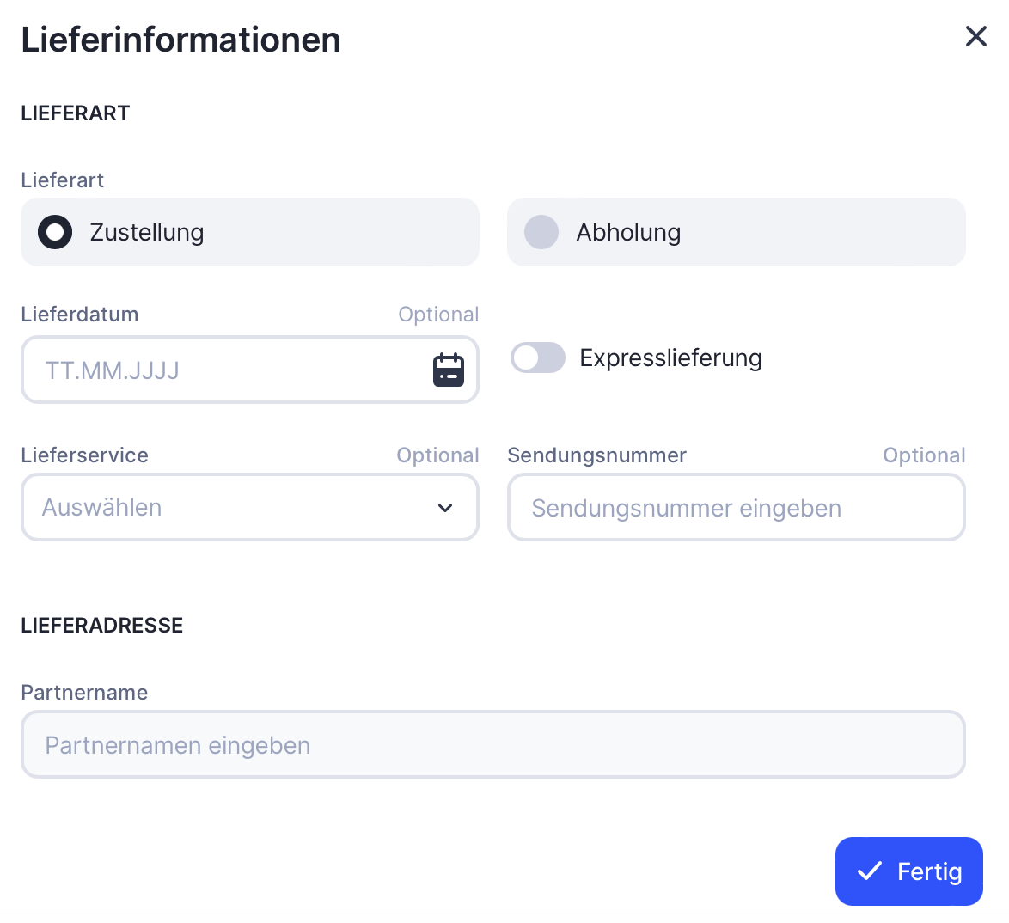The width and height of the screenshot is (1009, 923).
Task: Click the LIEFERADRESSE section heading
Action: click(x=102, y=626)
